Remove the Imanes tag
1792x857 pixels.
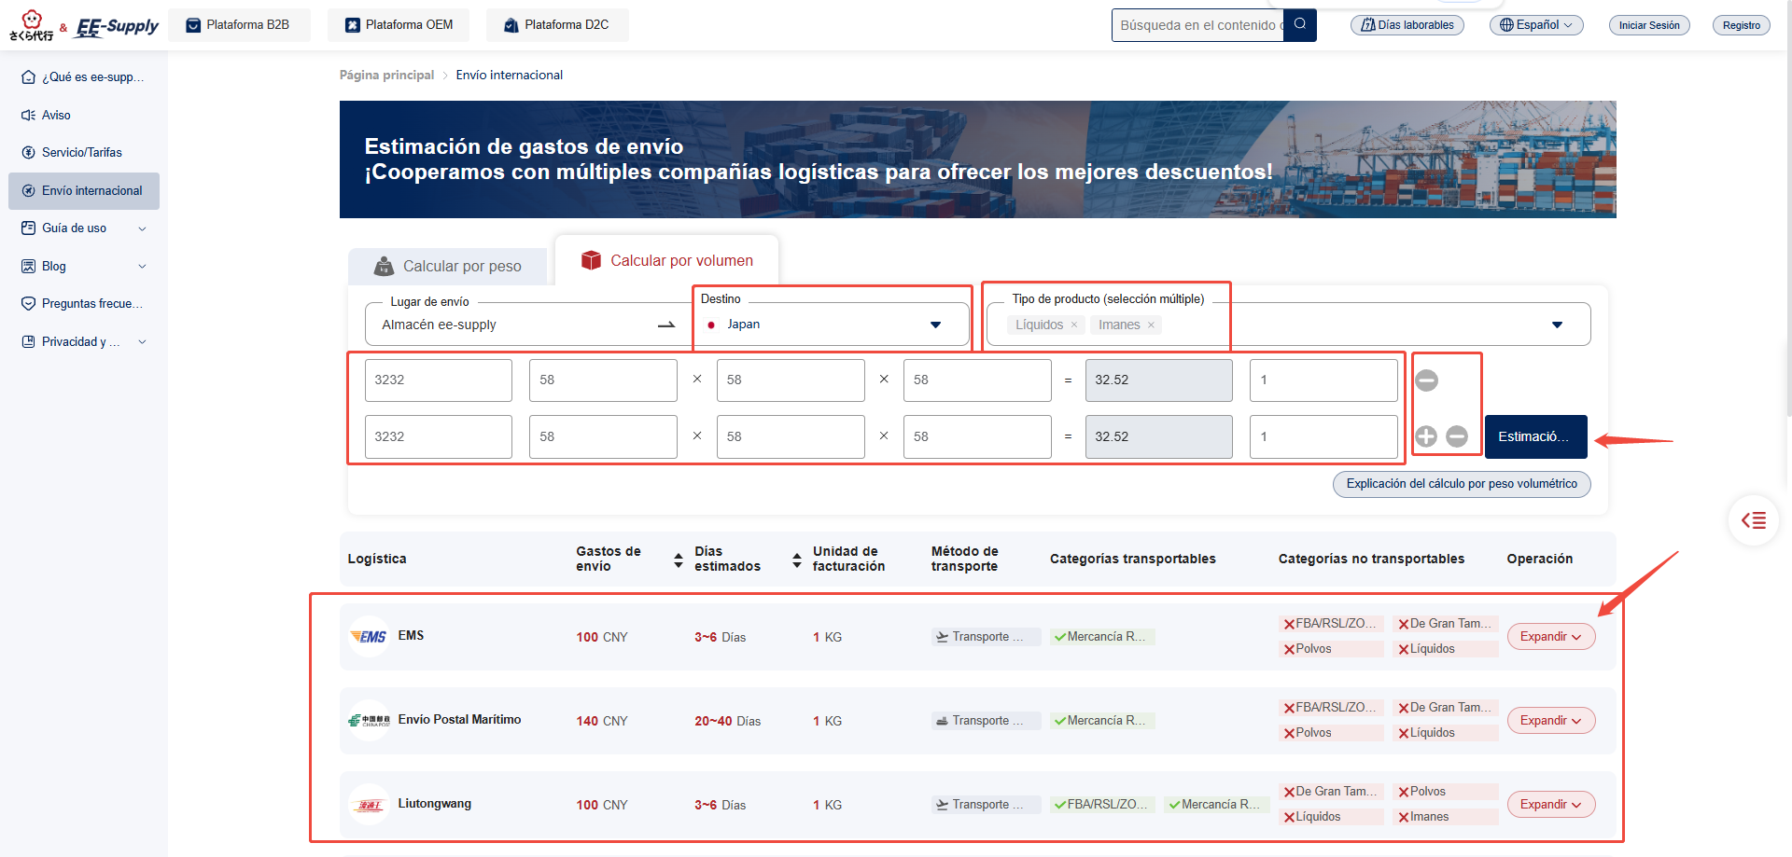coord(1151,325)
